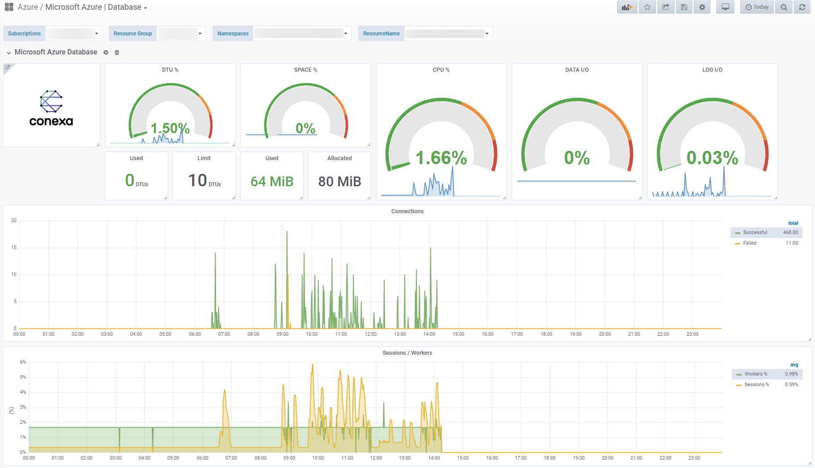Image resolution: width=815 pixels, height=468 pixels.
Task: Open the ResourceName variable dropdown
Action: [448, 34]
